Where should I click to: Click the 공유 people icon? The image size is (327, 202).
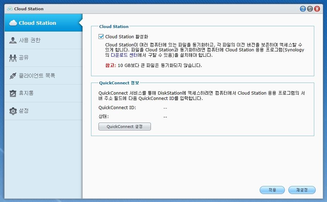(13, 58)
